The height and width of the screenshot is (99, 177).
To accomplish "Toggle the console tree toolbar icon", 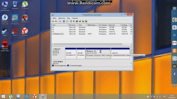I will (60, 21).
